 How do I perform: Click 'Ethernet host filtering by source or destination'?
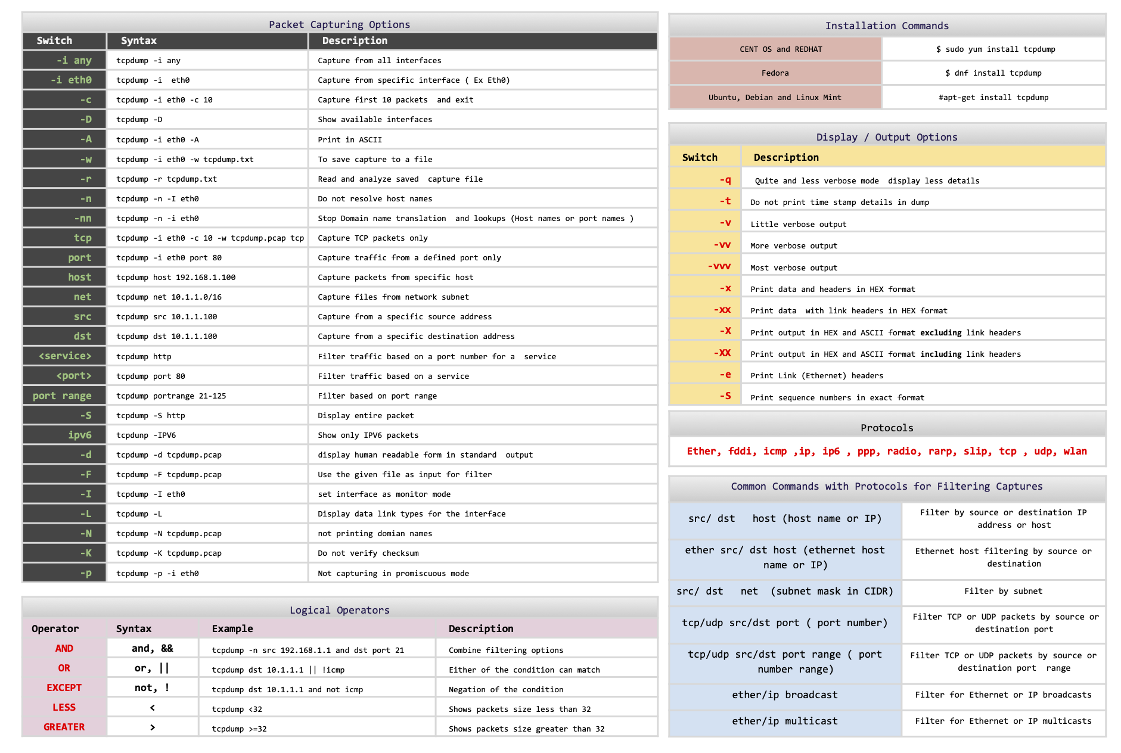point(1004,558)
